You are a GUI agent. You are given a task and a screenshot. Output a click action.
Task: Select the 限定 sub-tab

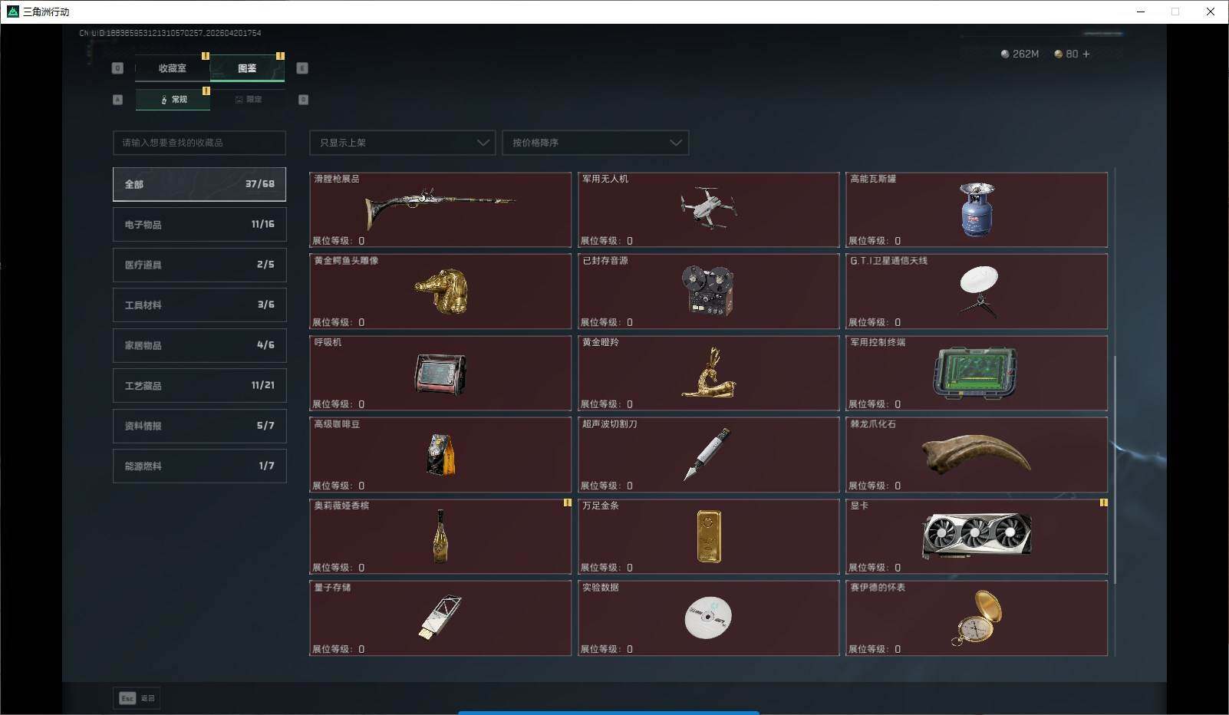pyautogui.click(x=248, y=100)
